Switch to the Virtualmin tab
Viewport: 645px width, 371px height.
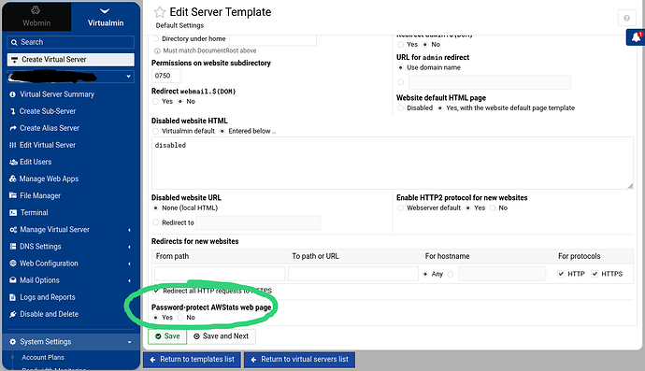[x=106, y=17]
